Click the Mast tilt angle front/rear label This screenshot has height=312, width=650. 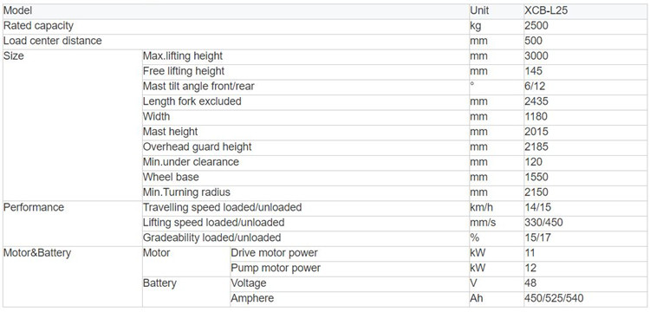[x=198, y=86]
